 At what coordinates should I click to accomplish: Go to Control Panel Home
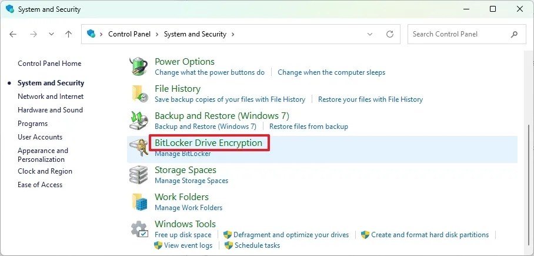[x=49, y=64]
